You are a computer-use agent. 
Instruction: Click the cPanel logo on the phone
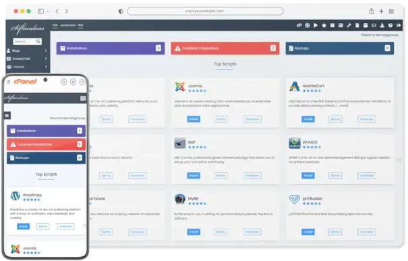pos(25,82)
